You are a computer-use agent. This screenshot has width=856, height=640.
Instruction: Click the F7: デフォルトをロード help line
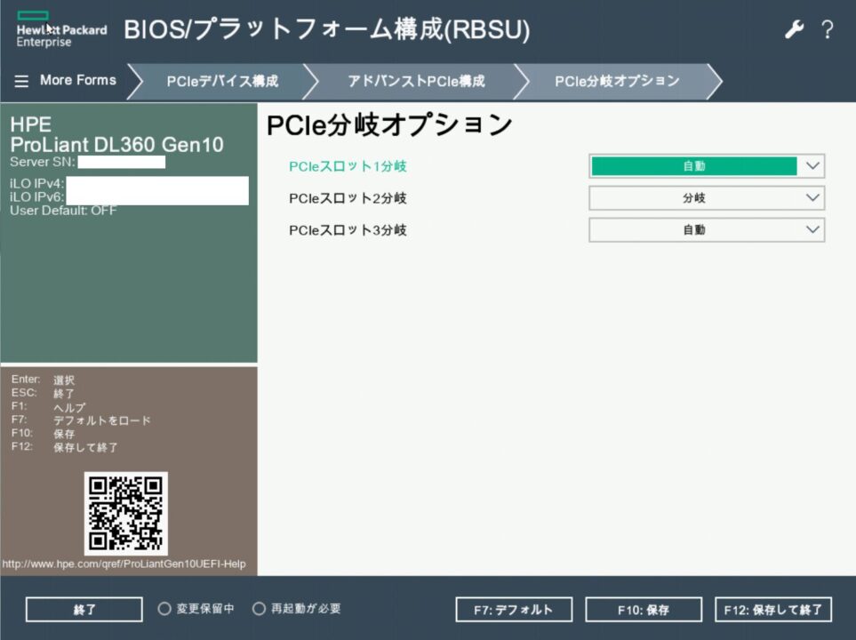pos(81,420)
